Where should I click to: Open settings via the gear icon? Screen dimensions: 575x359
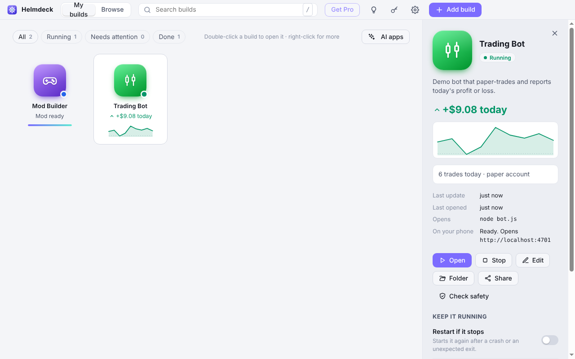[x=415, y=10]
